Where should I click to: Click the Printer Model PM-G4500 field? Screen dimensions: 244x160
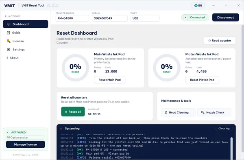point(72,18)
